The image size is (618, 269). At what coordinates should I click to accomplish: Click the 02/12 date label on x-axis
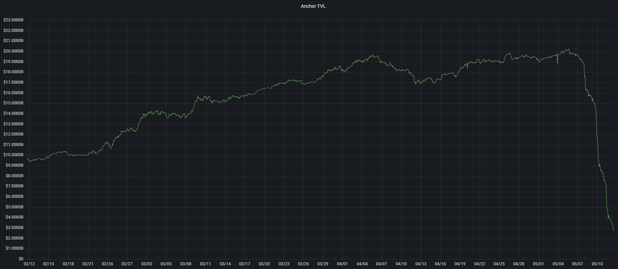(29, 264)
